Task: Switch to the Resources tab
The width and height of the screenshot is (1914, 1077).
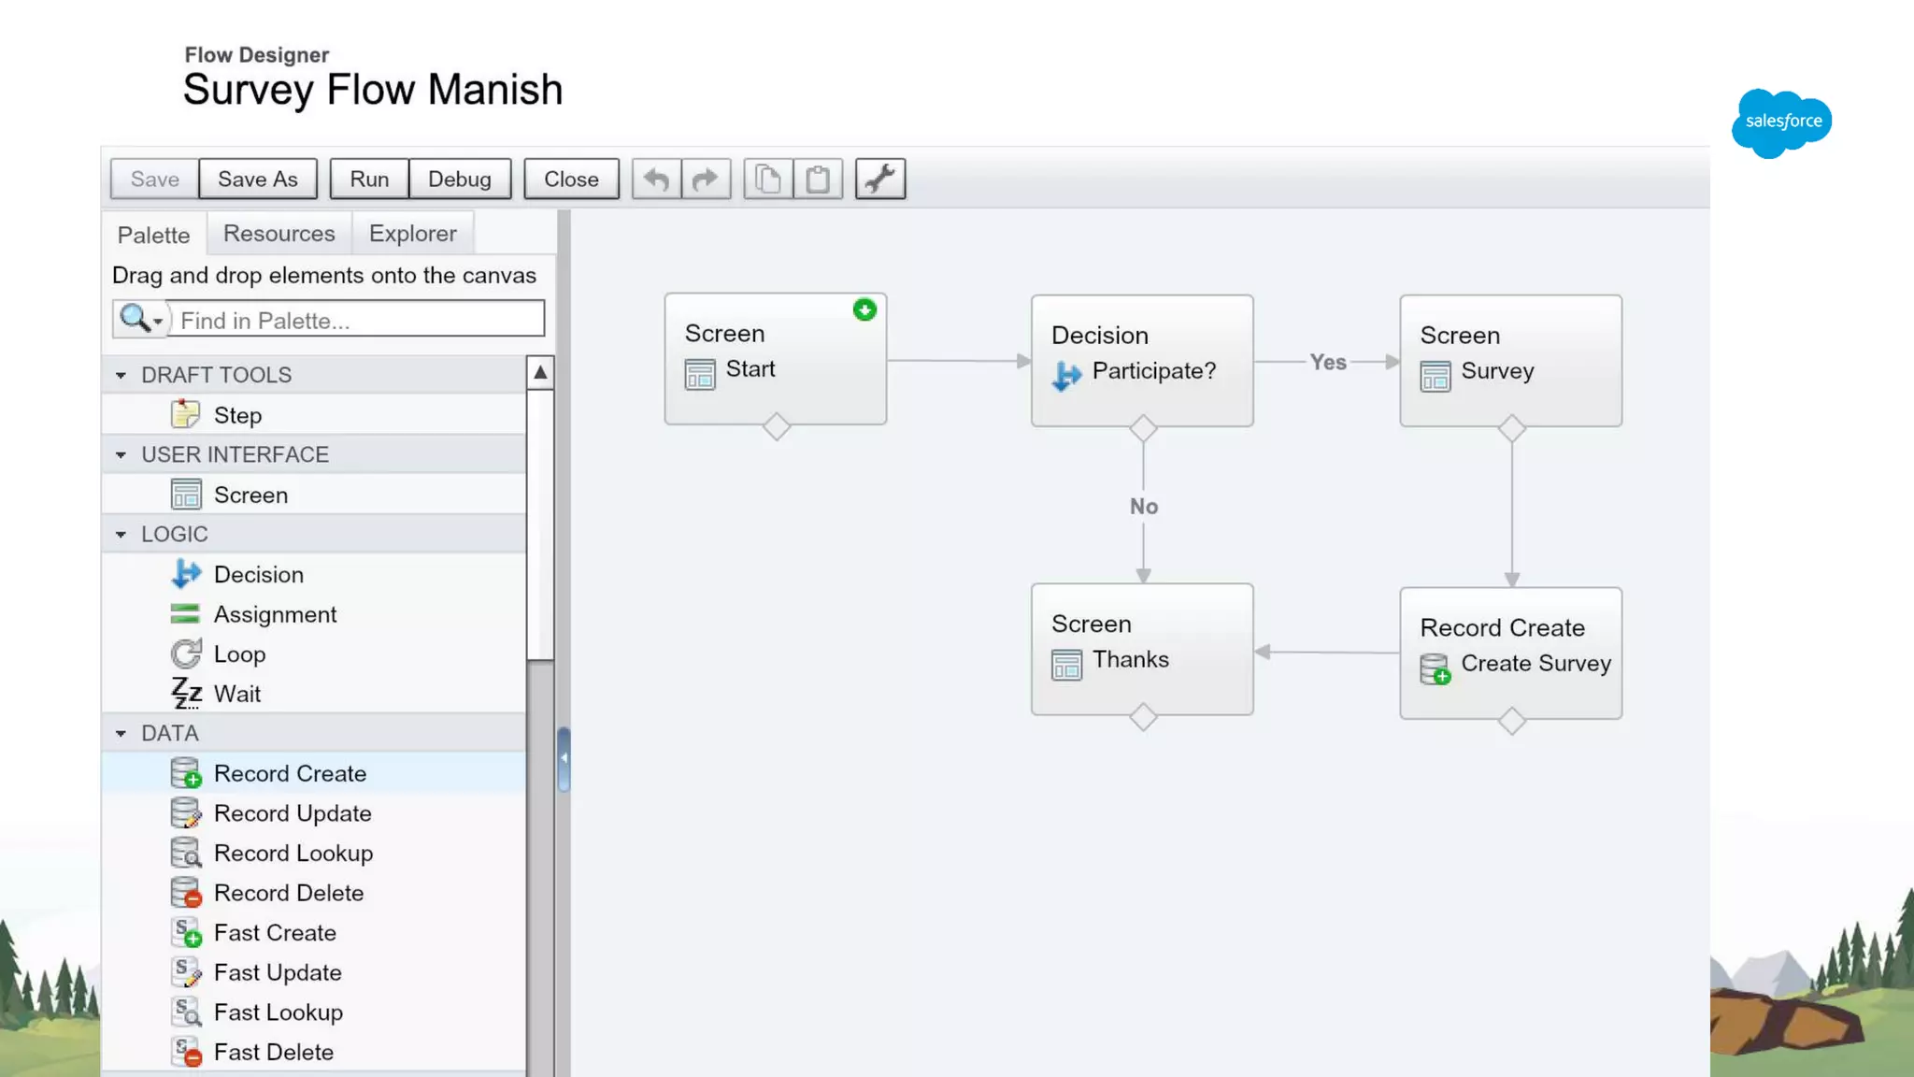Action: (279, 234)
